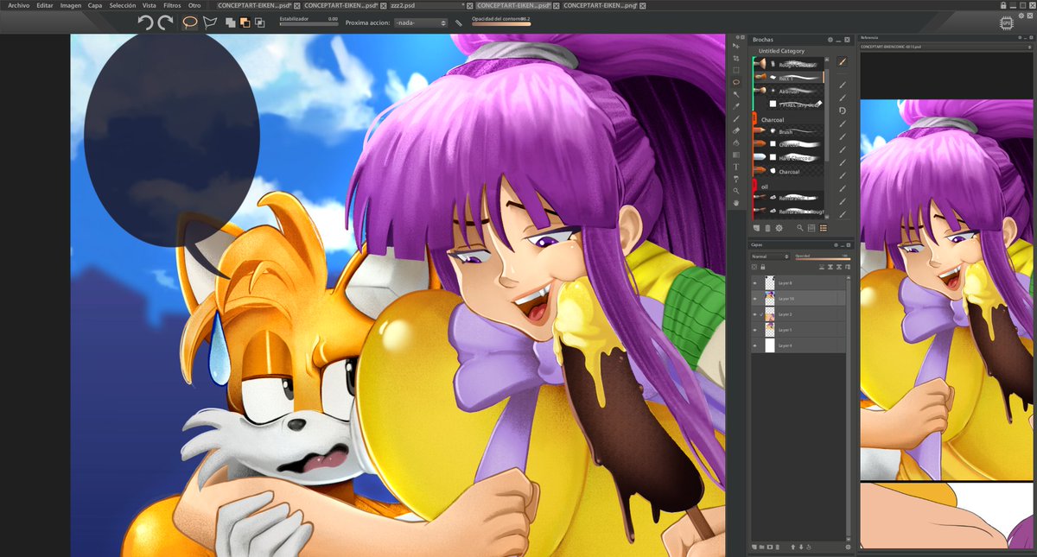Select Layer 4 in Capas panel
This screenshot has width=1037, height=557.
pos(797,345)
